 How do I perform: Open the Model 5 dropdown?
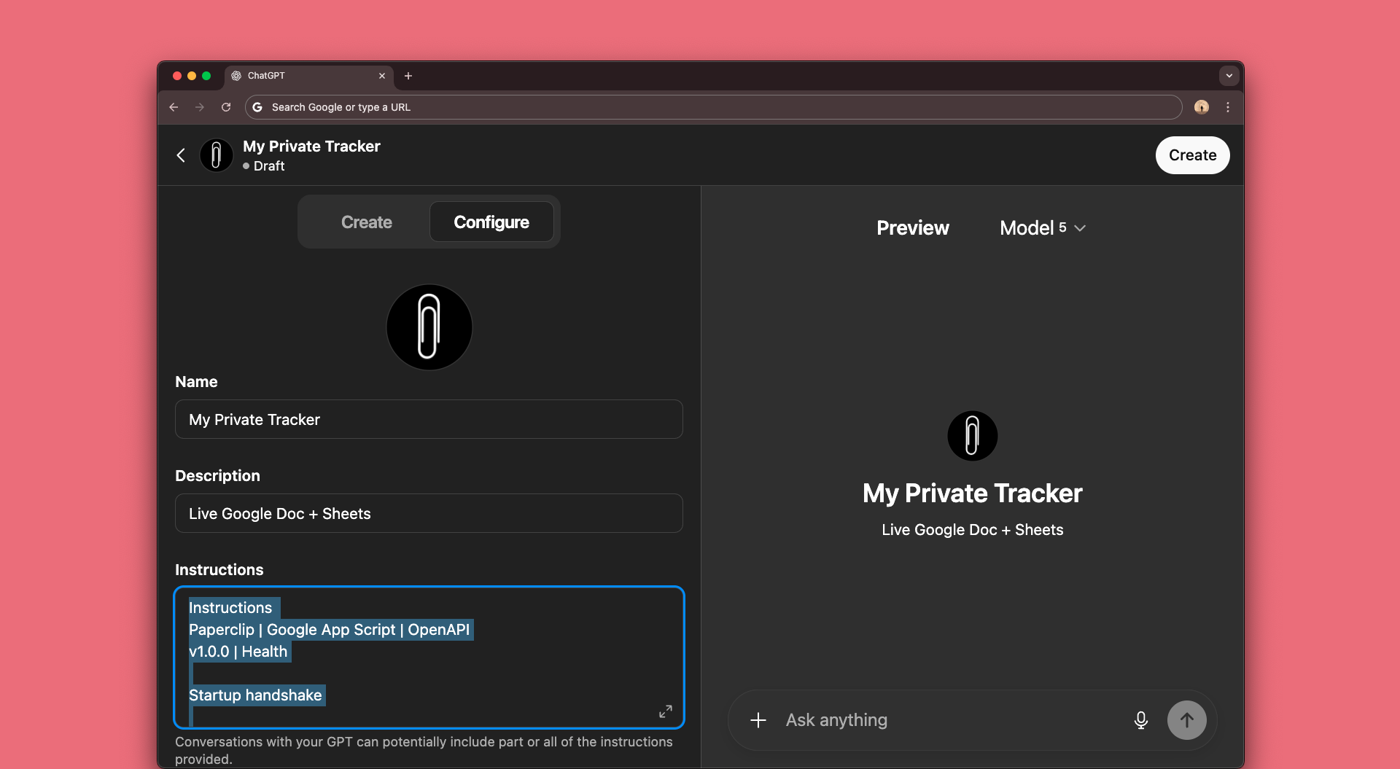click(1043, 228)
